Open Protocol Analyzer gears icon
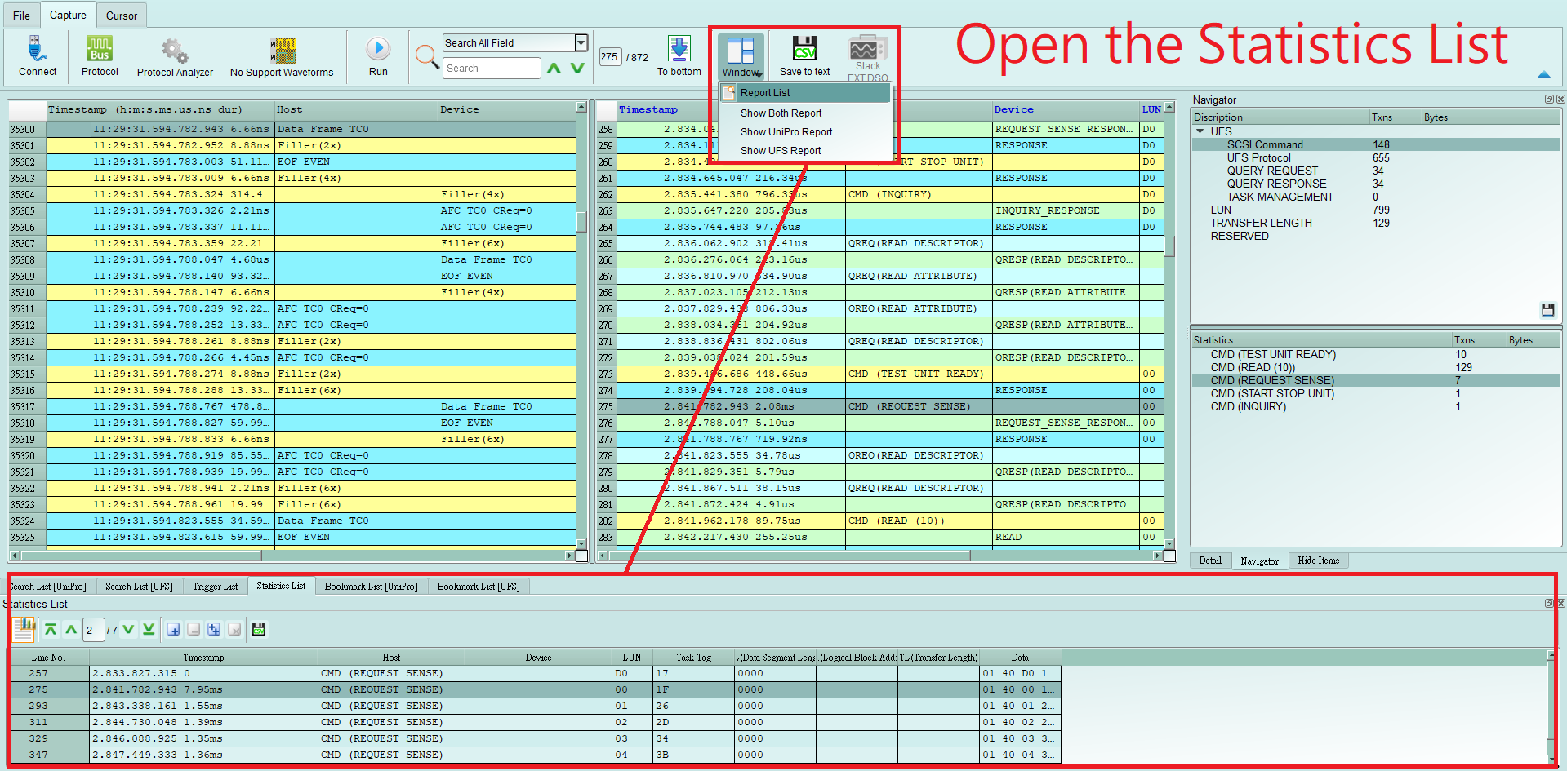The width and height of the screenshot is (1567, 771). tap(174, 51)
